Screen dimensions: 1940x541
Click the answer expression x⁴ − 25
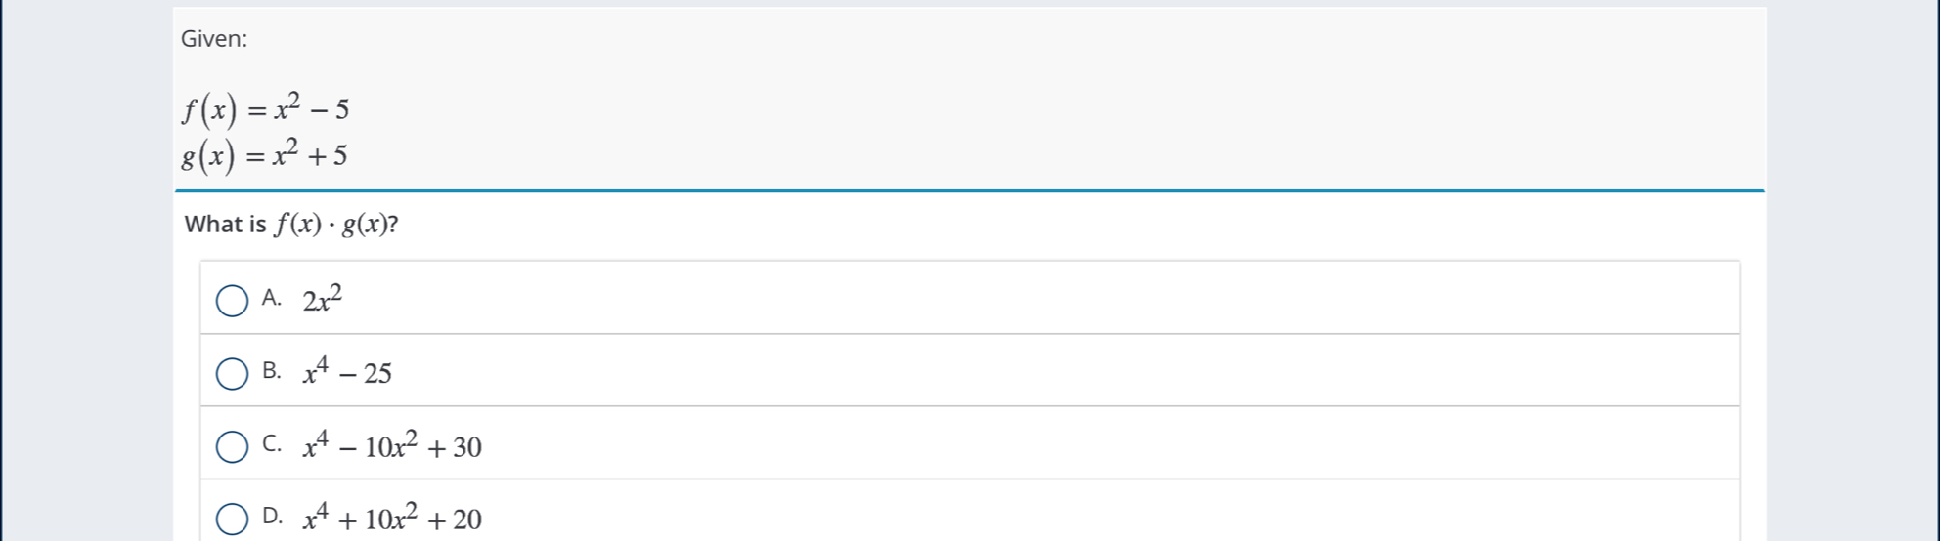click(x=347, y=371)
